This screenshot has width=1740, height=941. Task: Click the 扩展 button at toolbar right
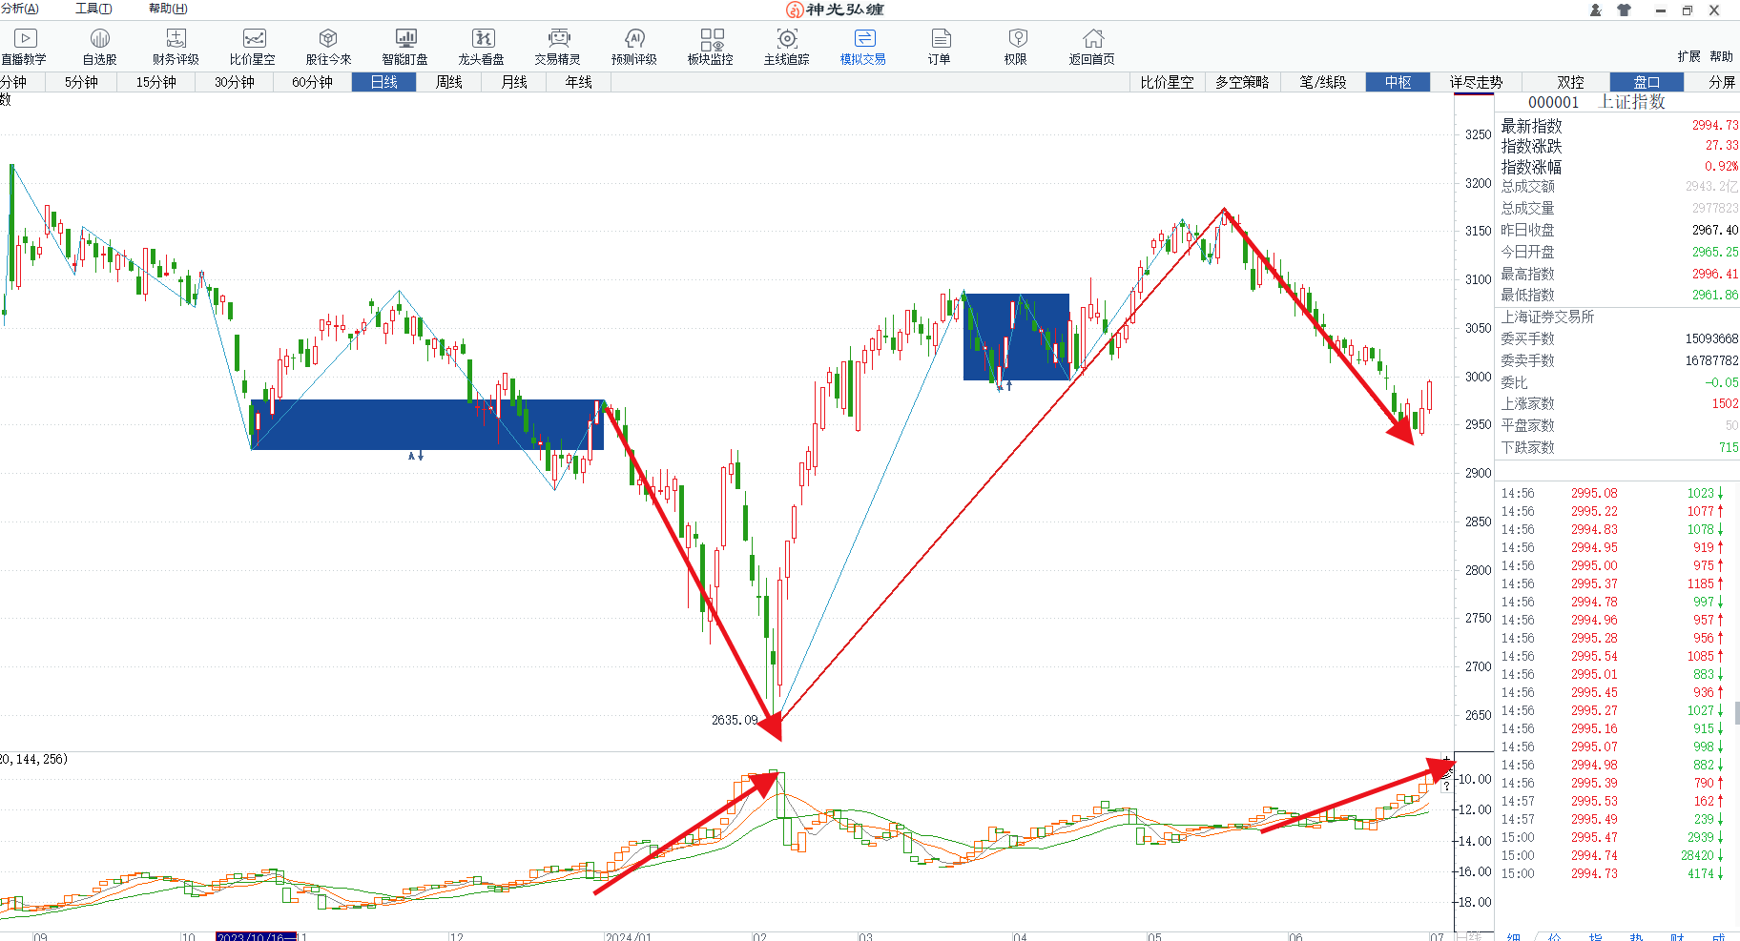(1688, 56)
